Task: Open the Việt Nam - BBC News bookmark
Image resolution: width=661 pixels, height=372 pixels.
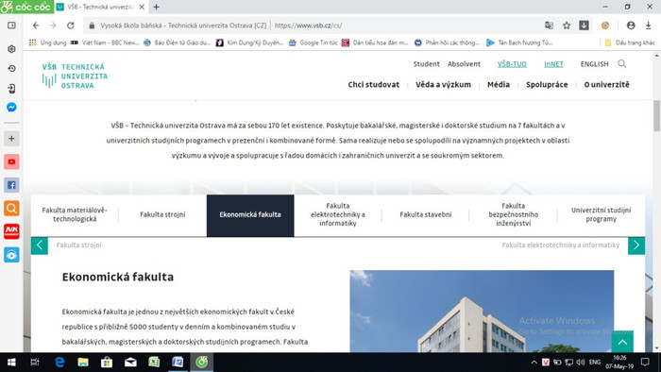Action: (105, 42)
